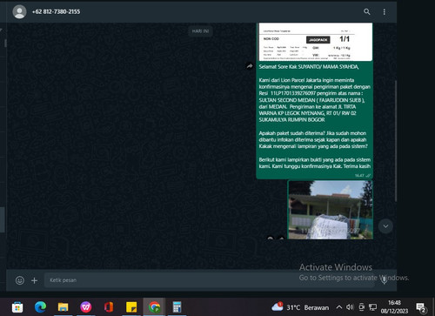Open the emoji picker smiley icon
The width and height of the screenshot is (435, 316).
(x=20, y=280)
